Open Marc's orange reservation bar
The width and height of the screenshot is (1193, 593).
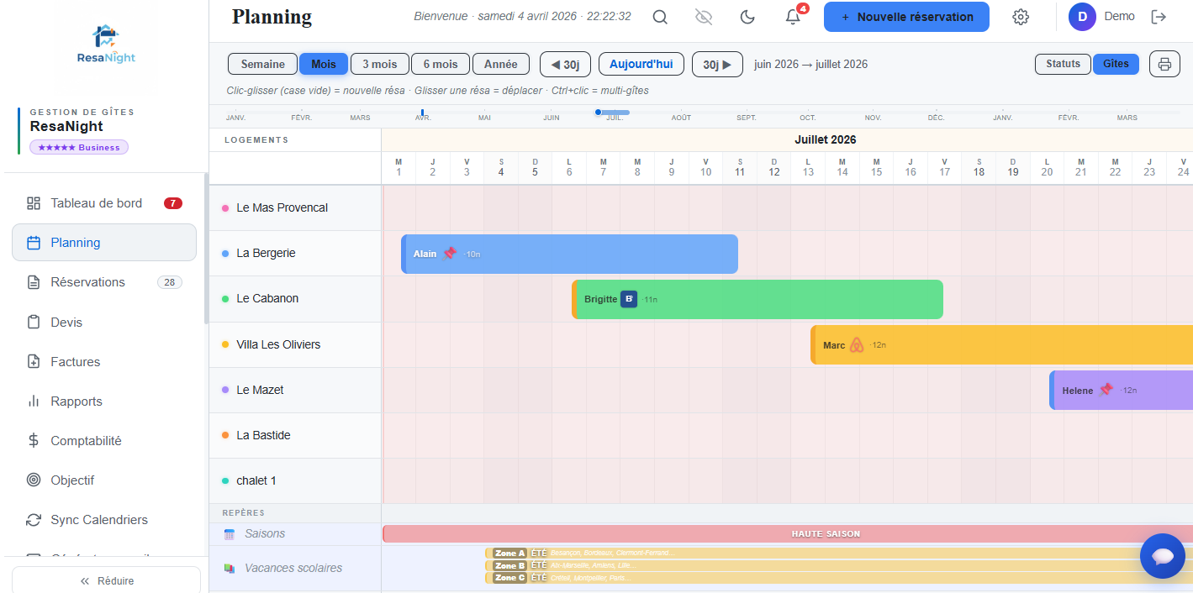tap(1001, 345)
